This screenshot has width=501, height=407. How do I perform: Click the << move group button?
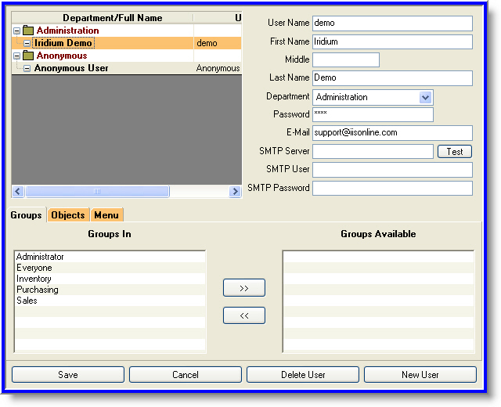[x=243, y=315]
